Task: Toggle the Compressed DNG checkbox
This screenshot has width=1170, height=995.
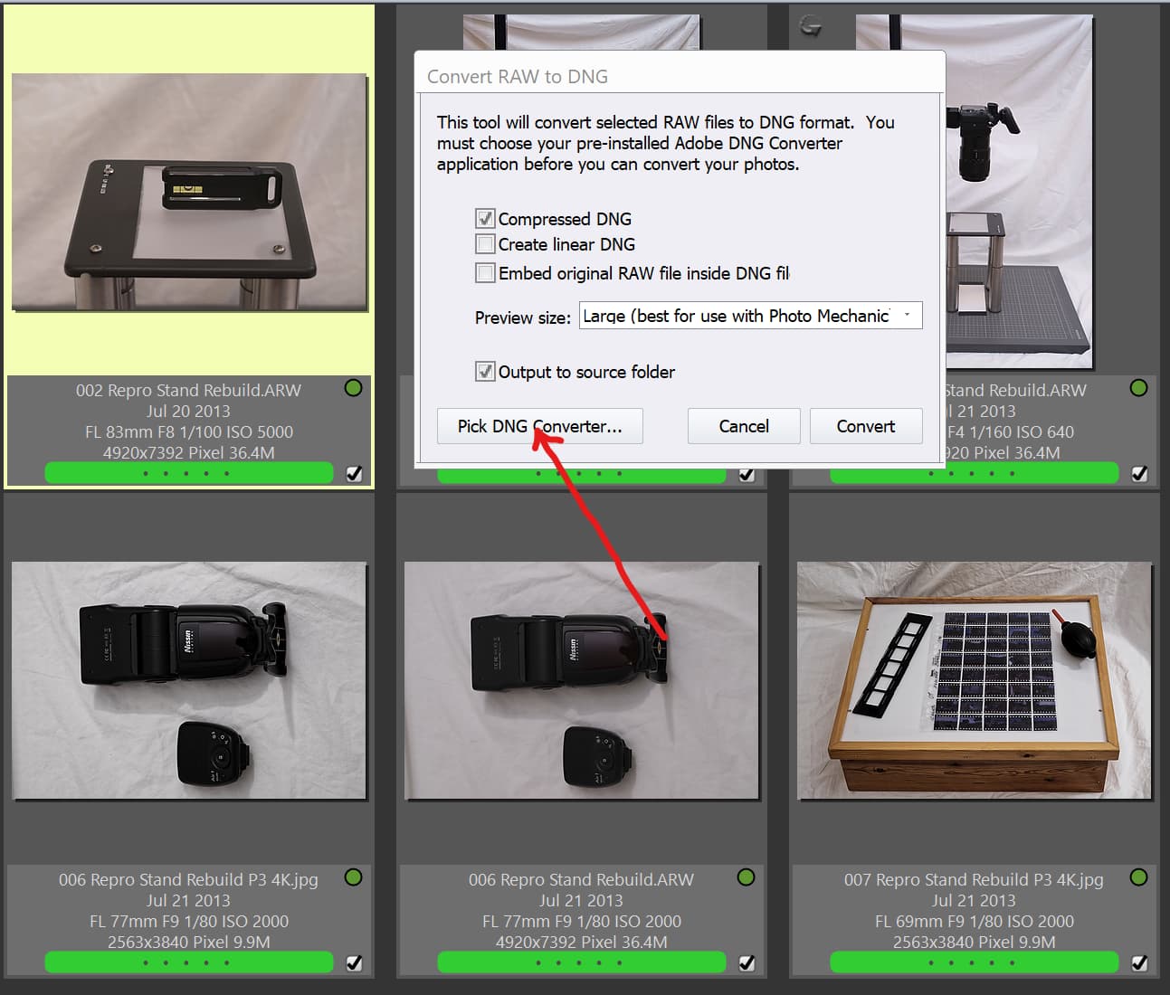Action: point(486,219)
